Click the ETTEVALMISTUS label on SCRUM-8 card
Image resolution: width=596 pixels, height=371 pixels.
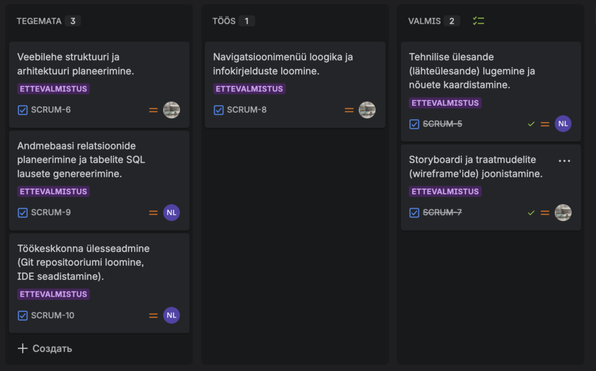point(249,89)
